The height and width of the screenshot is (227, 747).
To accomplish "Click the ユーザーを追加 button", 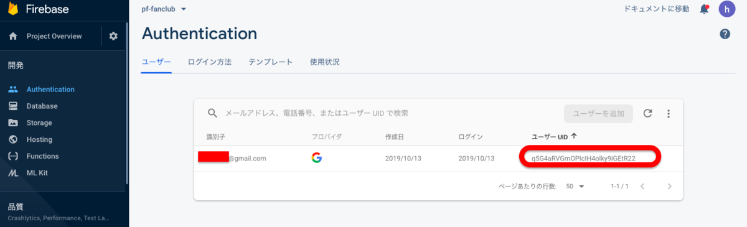I will click(x=598, y=113).
